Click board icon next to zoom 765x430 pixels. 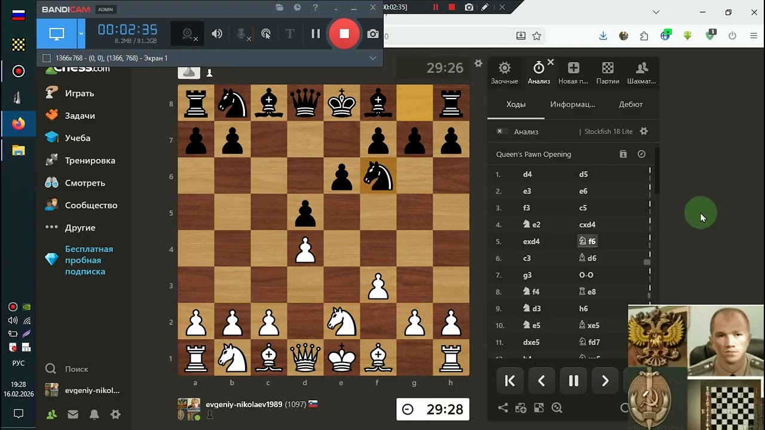(x=538, y=408)
